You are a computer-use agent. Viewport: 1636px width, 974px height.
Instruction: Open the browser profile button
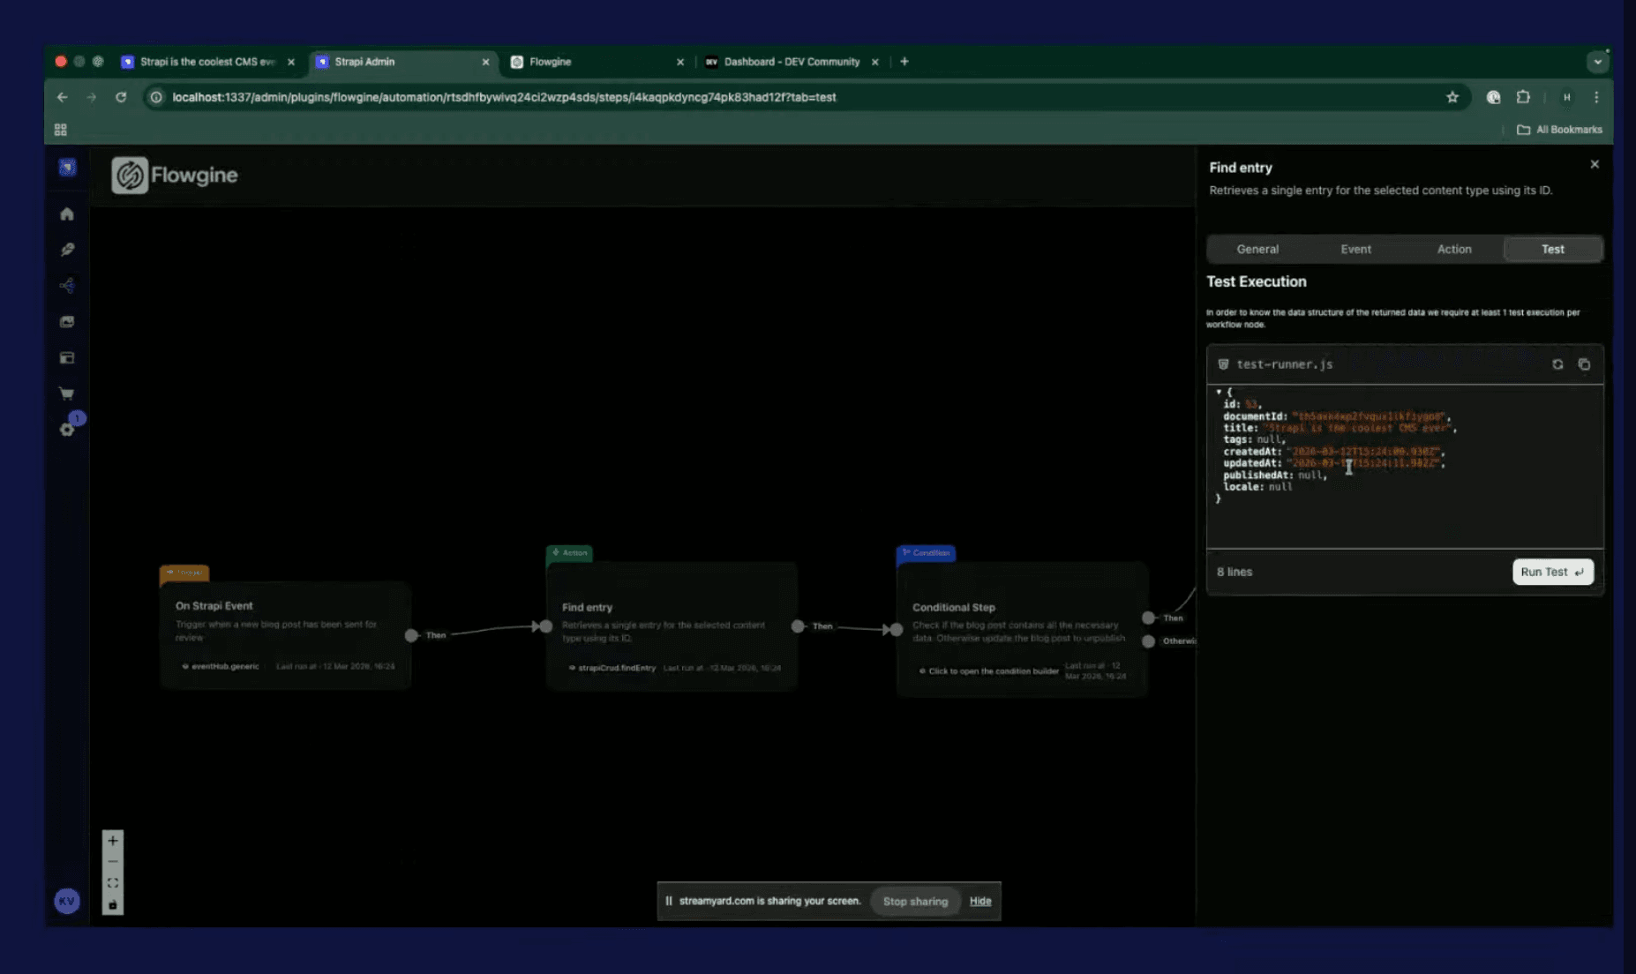pyautogui.click(x=1567, y=97)
